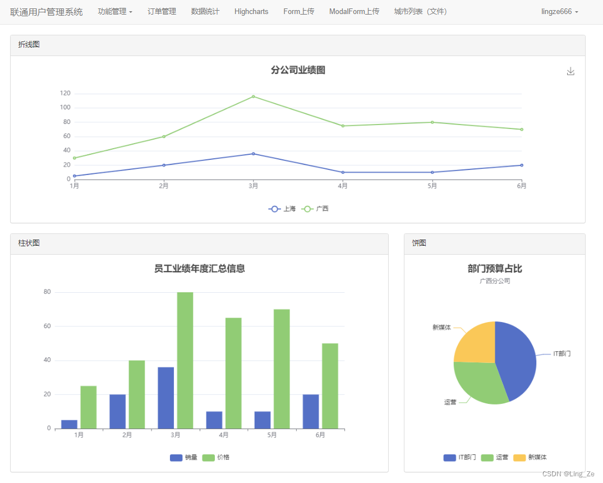Toggle 运营 in pie chart legend
Screen dimensions: 603x483
495,457
